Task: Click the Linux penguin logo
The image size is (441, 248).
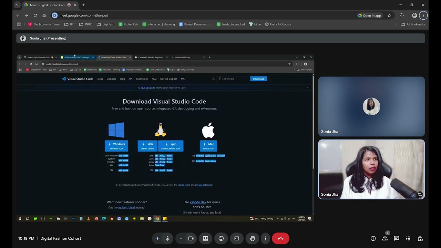Action: (x=161, y=130)
